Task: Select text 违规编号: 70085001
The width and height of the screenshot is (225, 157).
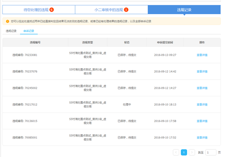Action: click(25, 138)
